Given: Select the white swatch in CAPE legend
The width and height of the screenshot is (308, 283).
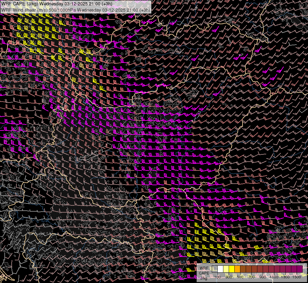Looking at the screenshot, I should pos(221,269).
